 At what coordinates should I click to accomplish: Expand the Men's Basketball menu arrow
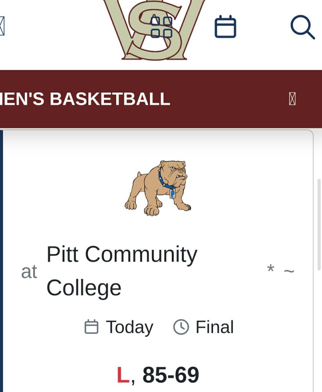(x=292, y=99)
